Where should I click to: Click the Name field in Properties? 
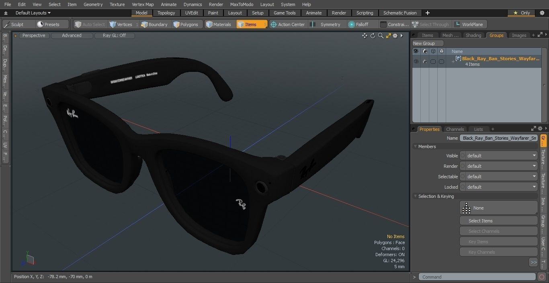pos(498,138)
